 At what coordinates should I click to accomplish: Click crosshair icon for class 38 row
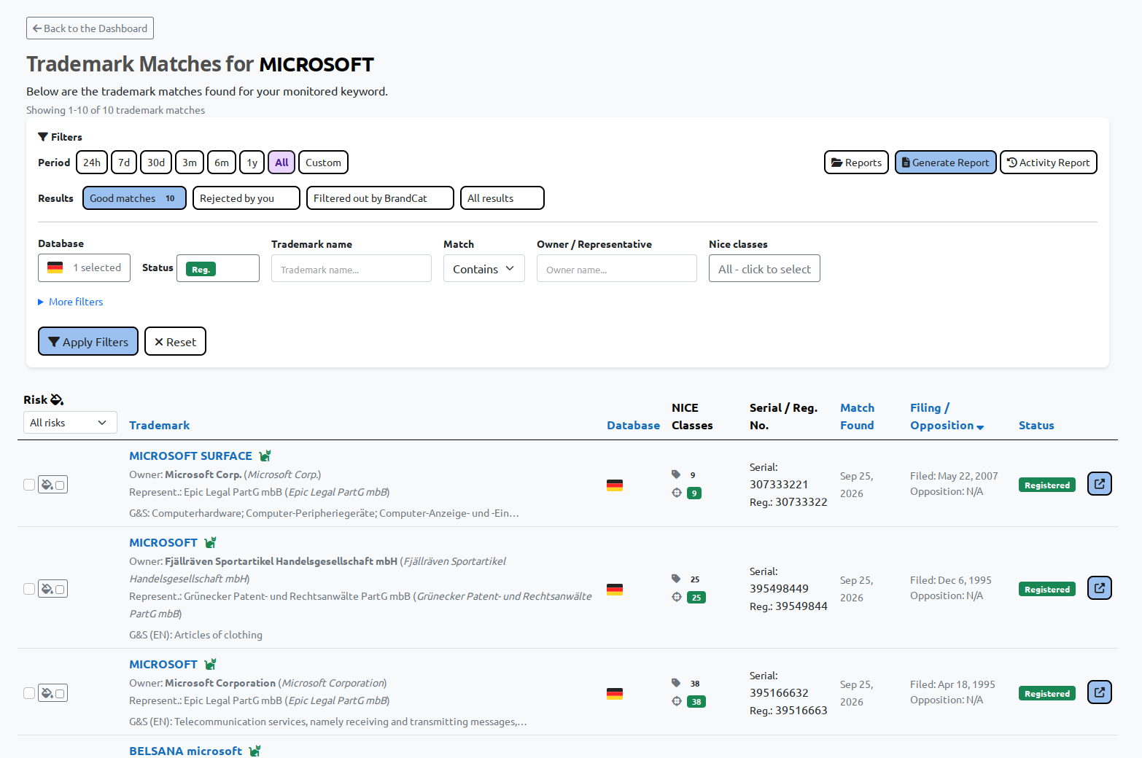(x=676, y=701)
